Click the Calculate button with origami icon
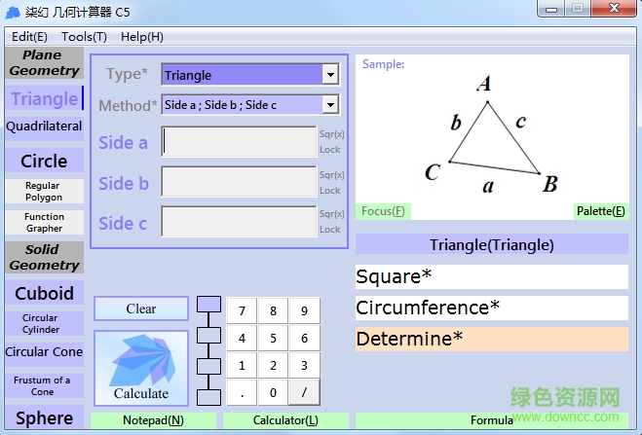This screenshot has width=642, height=435. point(141,369)
